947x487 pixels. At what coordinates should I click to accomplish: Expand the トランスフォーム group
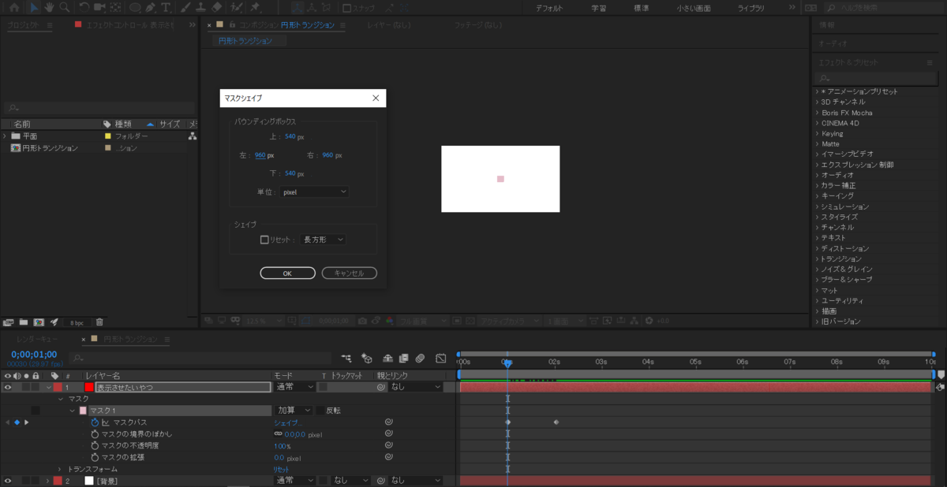point(60,469)
